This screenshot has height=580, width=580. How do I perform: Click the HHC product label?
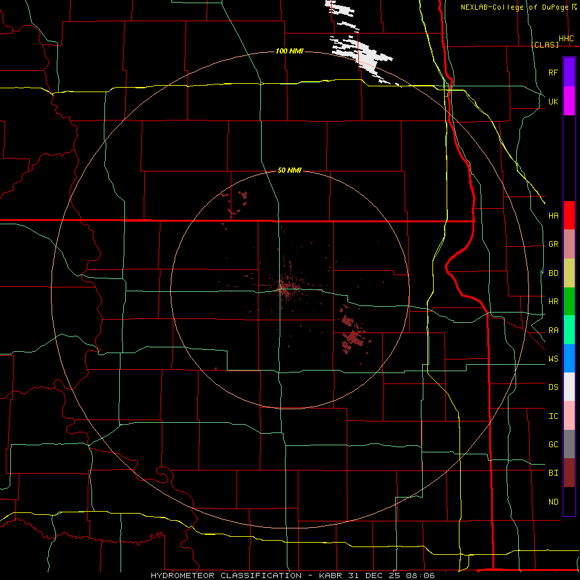point(566,39)
